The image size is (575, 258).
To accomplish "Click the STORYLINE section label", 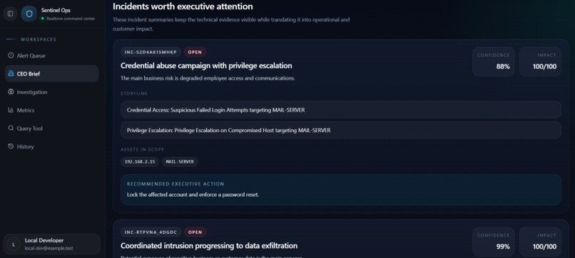I will (134, 94).
